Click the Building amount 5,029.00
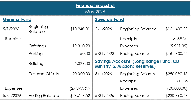This screenshot has width=191, height=100. [82, 64]
